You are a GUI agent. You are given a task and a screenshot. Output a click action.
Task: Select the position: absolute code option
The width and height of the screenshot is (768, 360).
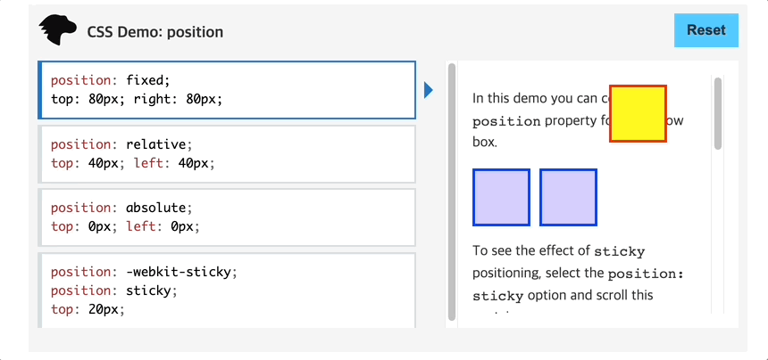[x=227, y=217]
